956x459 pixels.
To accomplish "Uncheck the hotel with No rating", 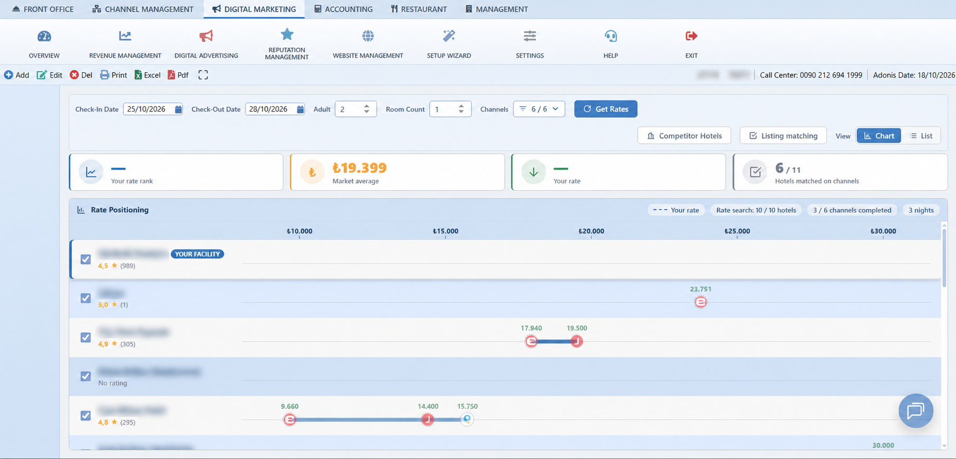I will click(x=86, y=377).
